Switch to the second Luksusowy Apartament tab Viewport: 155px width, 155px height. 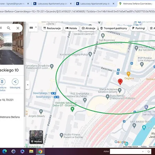click(95, 4)
